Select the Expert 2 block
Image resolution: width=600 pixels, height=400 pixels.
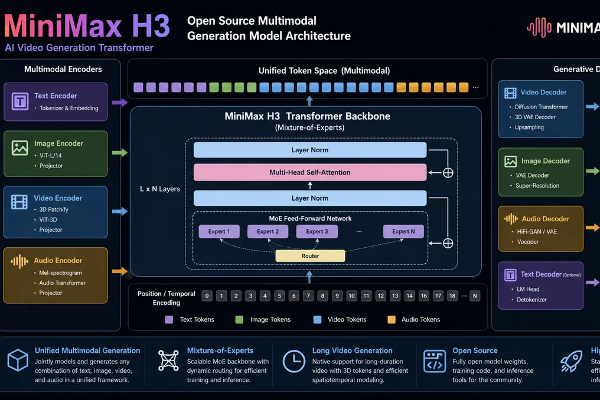[268, 231]
